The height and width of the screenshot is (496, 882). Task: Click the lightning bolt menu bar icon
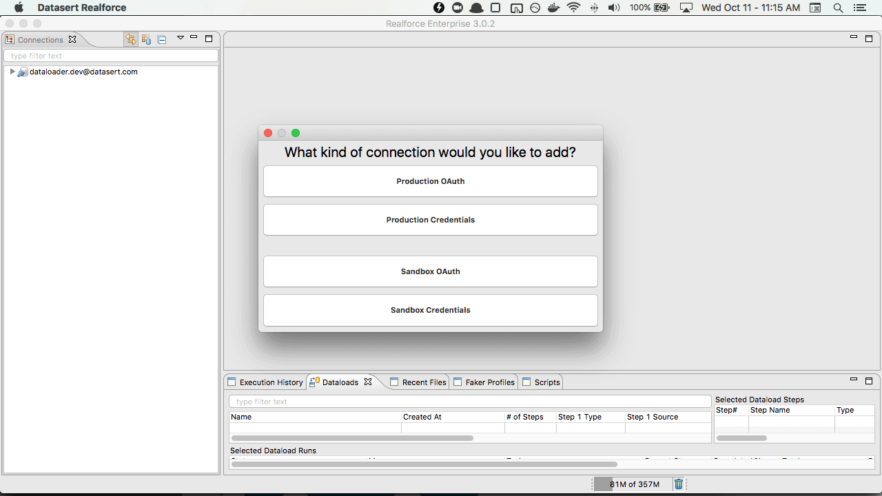(439, 8)
